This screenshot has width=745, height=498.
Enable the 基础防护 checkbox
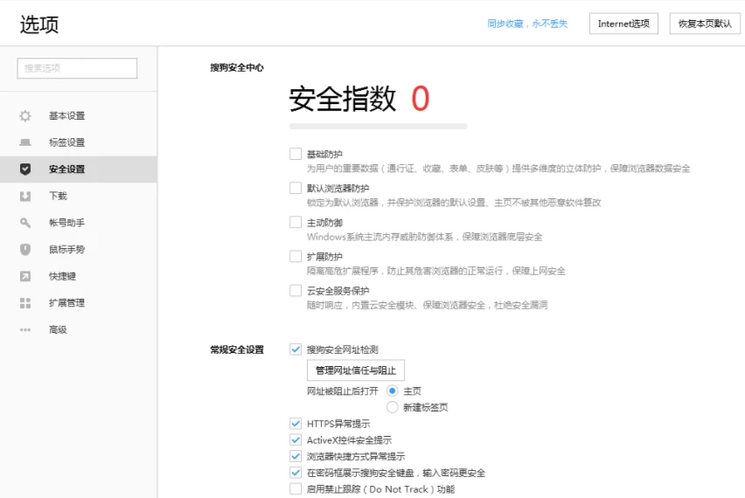pyautogui.click(x=296, y=154)
